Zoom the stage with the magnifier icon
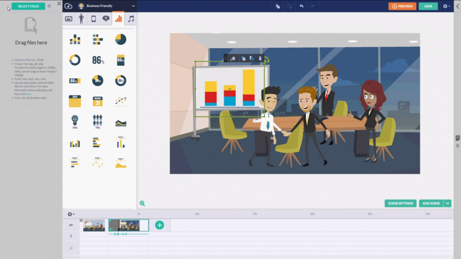461x259 pixels. [x=142, y=203]
